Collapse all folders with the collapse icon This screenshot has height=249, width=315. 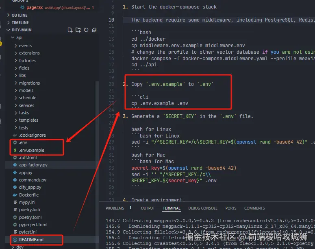pyautogui.click(x=94, y=30)
